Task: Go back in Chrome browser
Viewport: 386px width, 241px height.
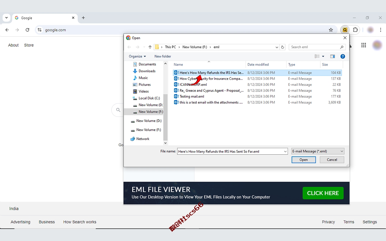Action: tap(7, 30)
